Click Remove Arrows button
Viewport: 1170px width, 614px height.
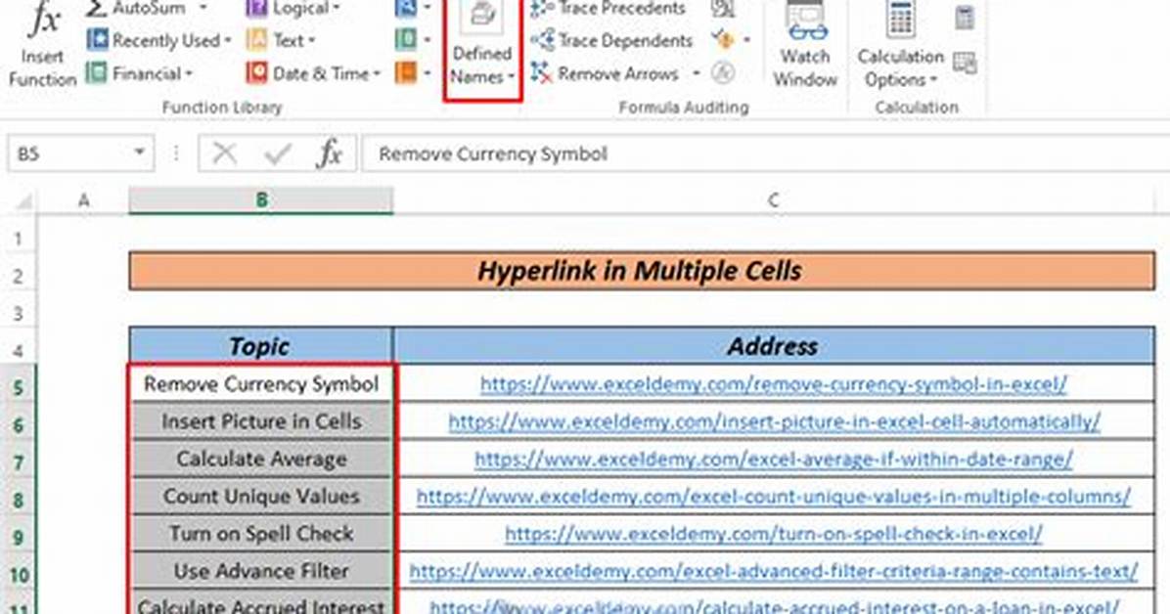(x=606, y=73)
